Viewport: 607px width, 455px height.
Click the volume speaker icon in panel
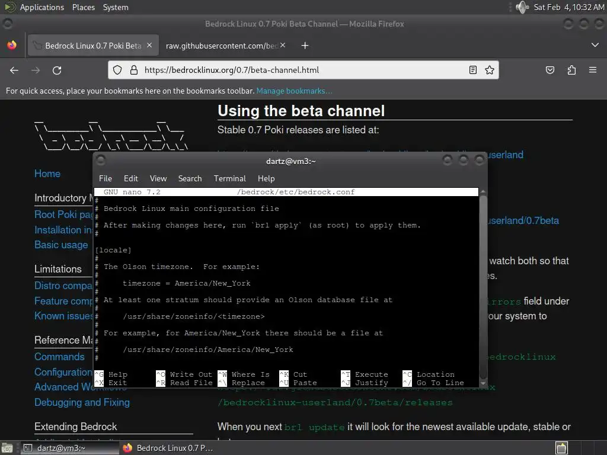522,7
